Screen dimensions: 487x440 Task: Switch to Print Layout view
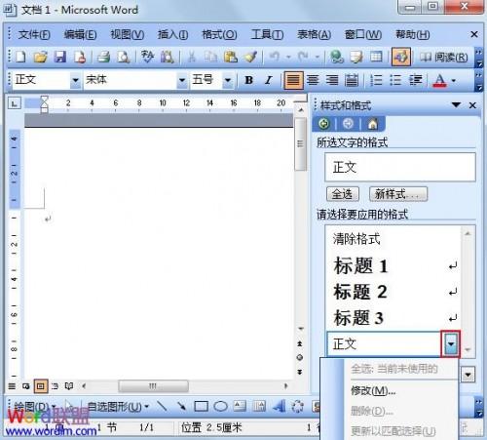point(40,386)
